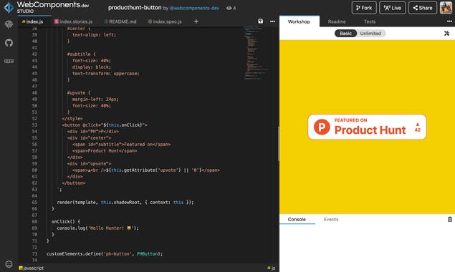Open the user avatar profile menu

[446, 8]
